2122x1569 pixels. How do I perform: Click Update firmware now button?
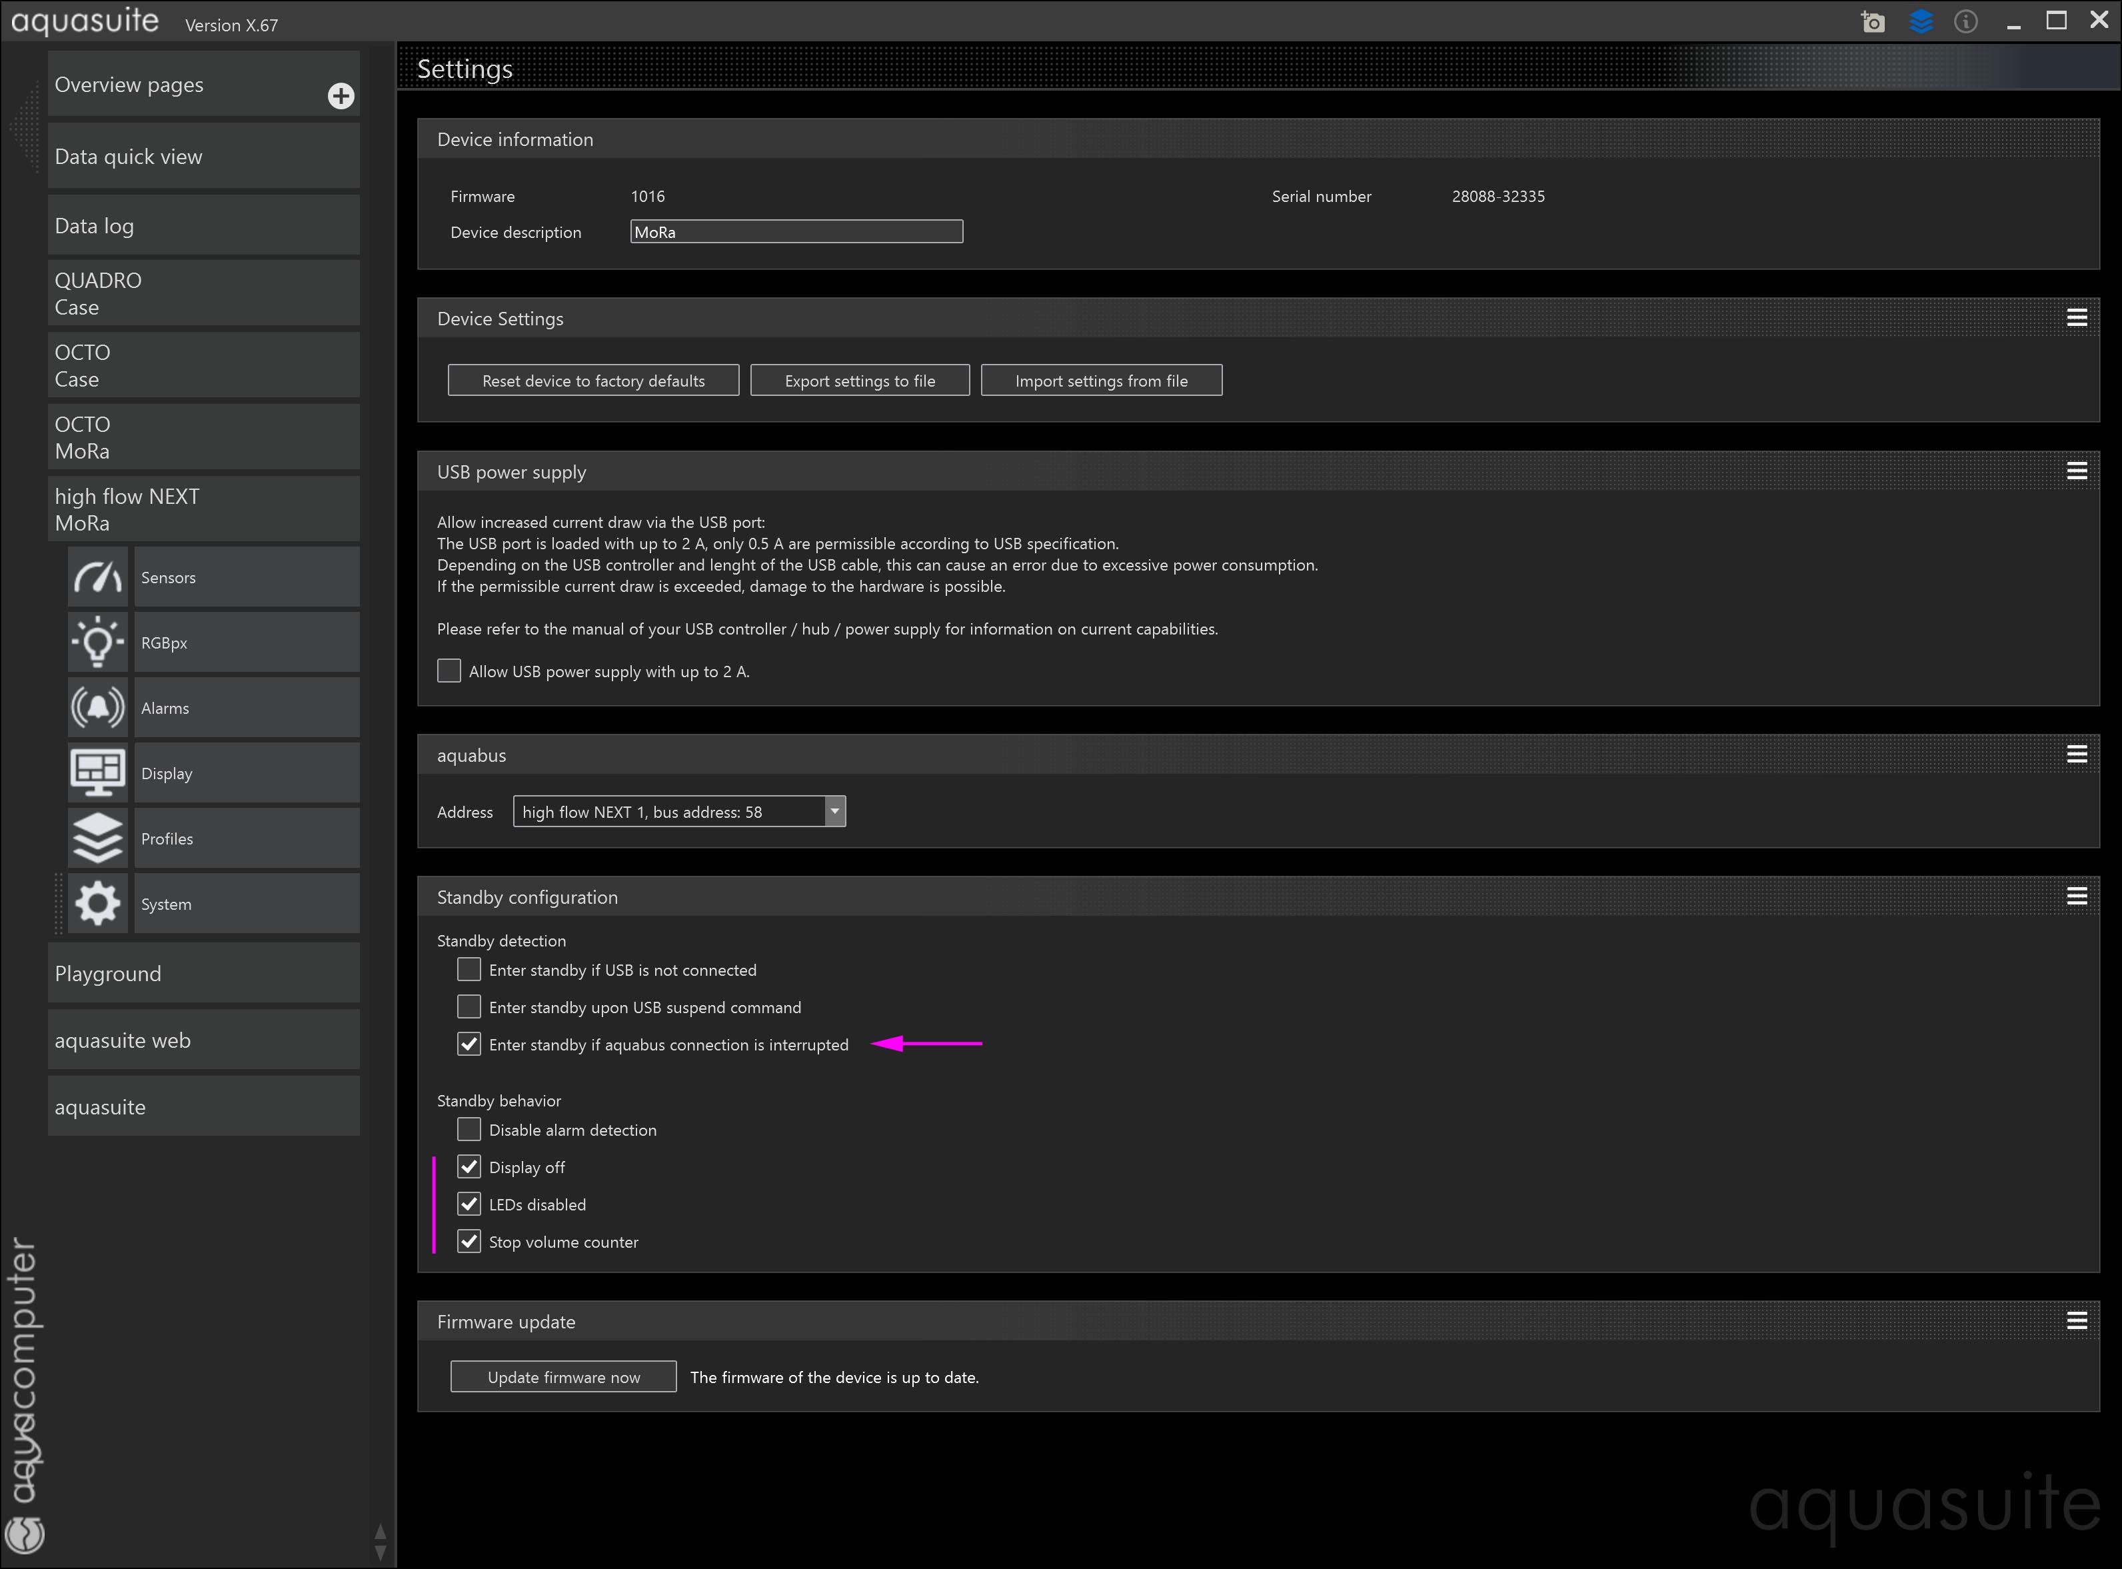tap(563, 1377)
